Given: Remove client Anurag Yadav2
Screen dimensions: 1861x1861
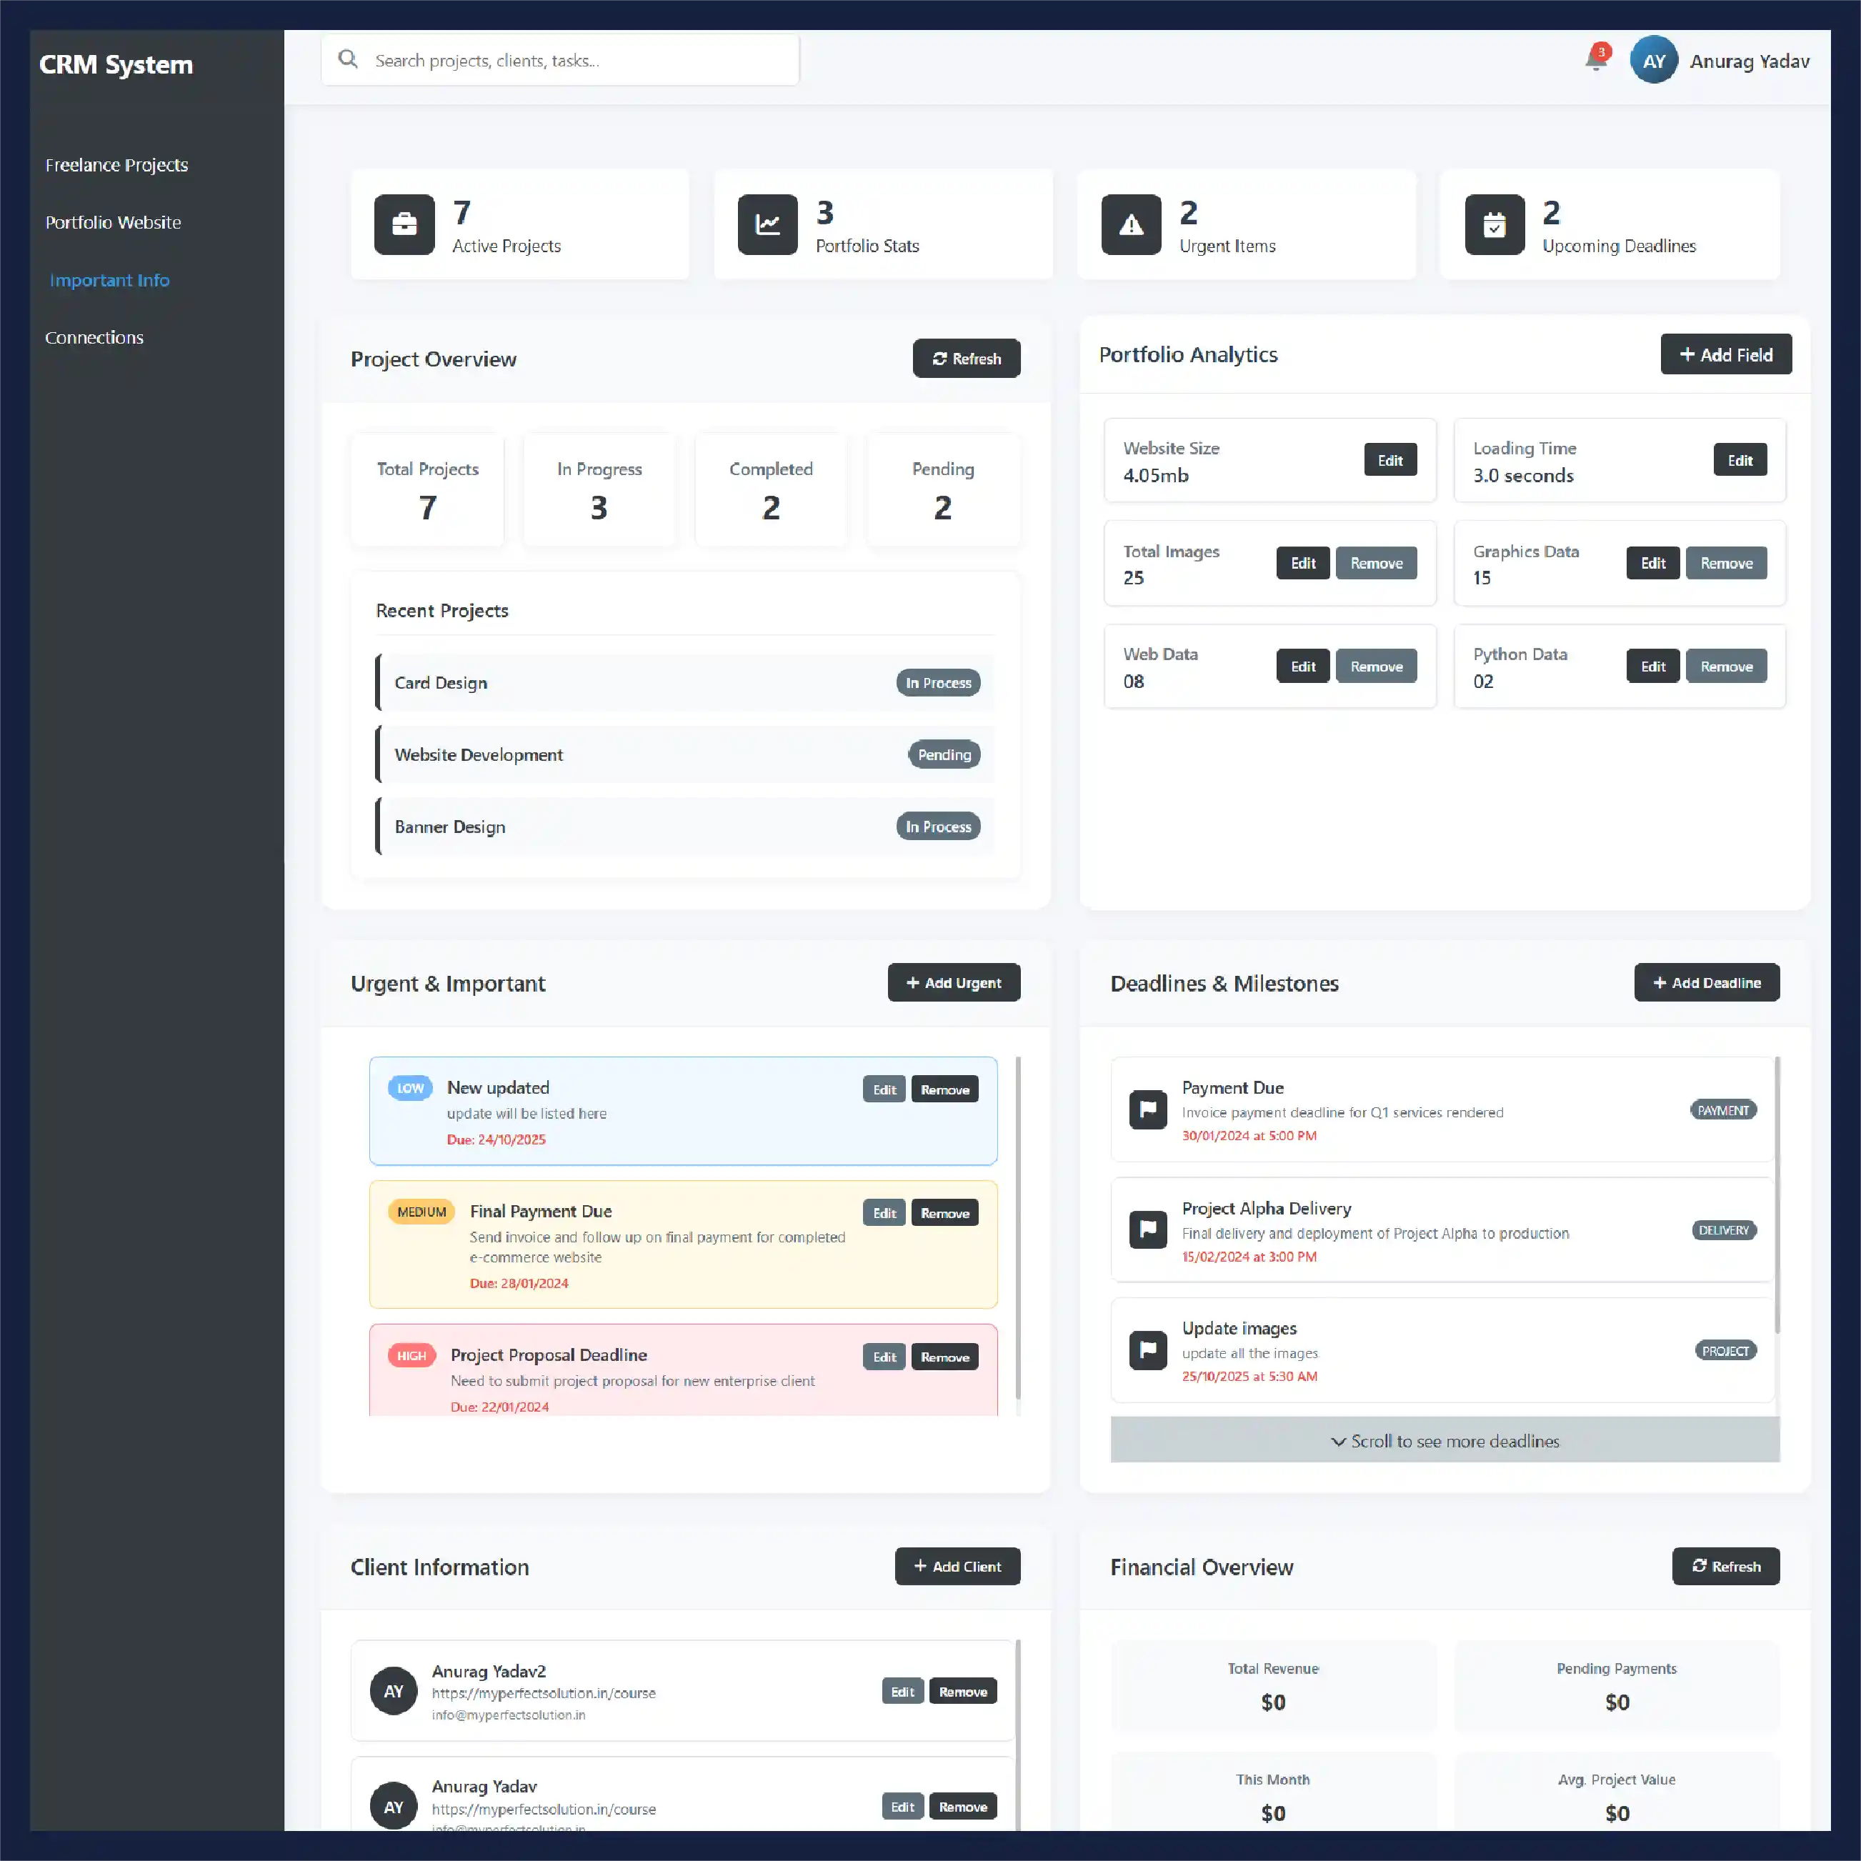Looking at the screenshot, I should (x=962, y=1692).
